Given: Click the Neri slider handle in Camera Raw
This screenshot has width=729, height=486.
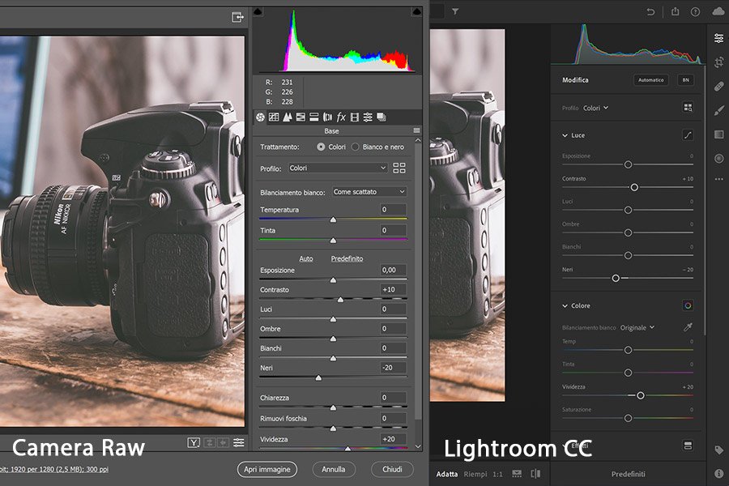Looking at the screenshot, I should pyautogui.click(x=318, y=377).
